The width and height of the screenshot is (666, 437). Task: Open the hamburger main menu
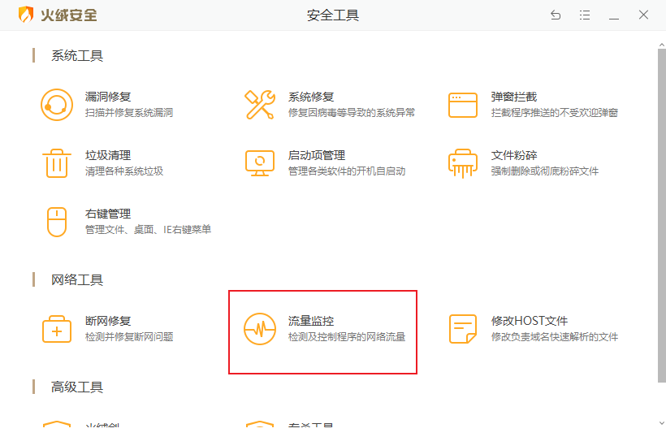click(585, 15)
